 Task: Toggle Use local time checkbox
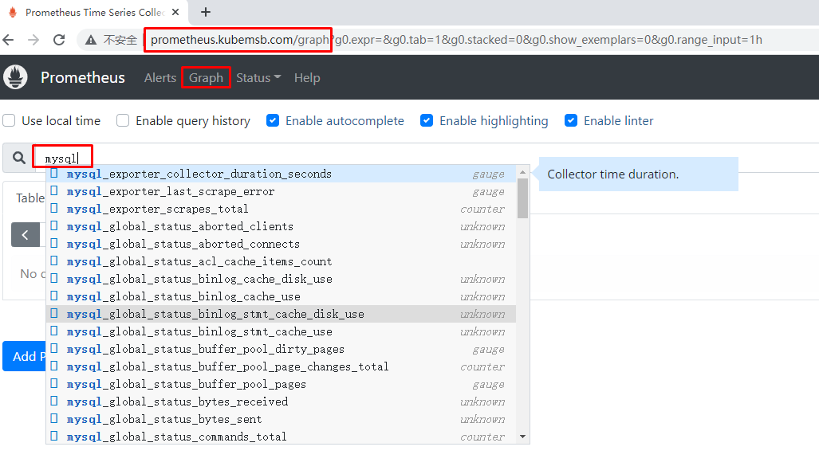pos(9,120)
